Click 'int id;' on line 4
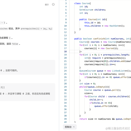This screenshot has height=131, width=131. 84,7
